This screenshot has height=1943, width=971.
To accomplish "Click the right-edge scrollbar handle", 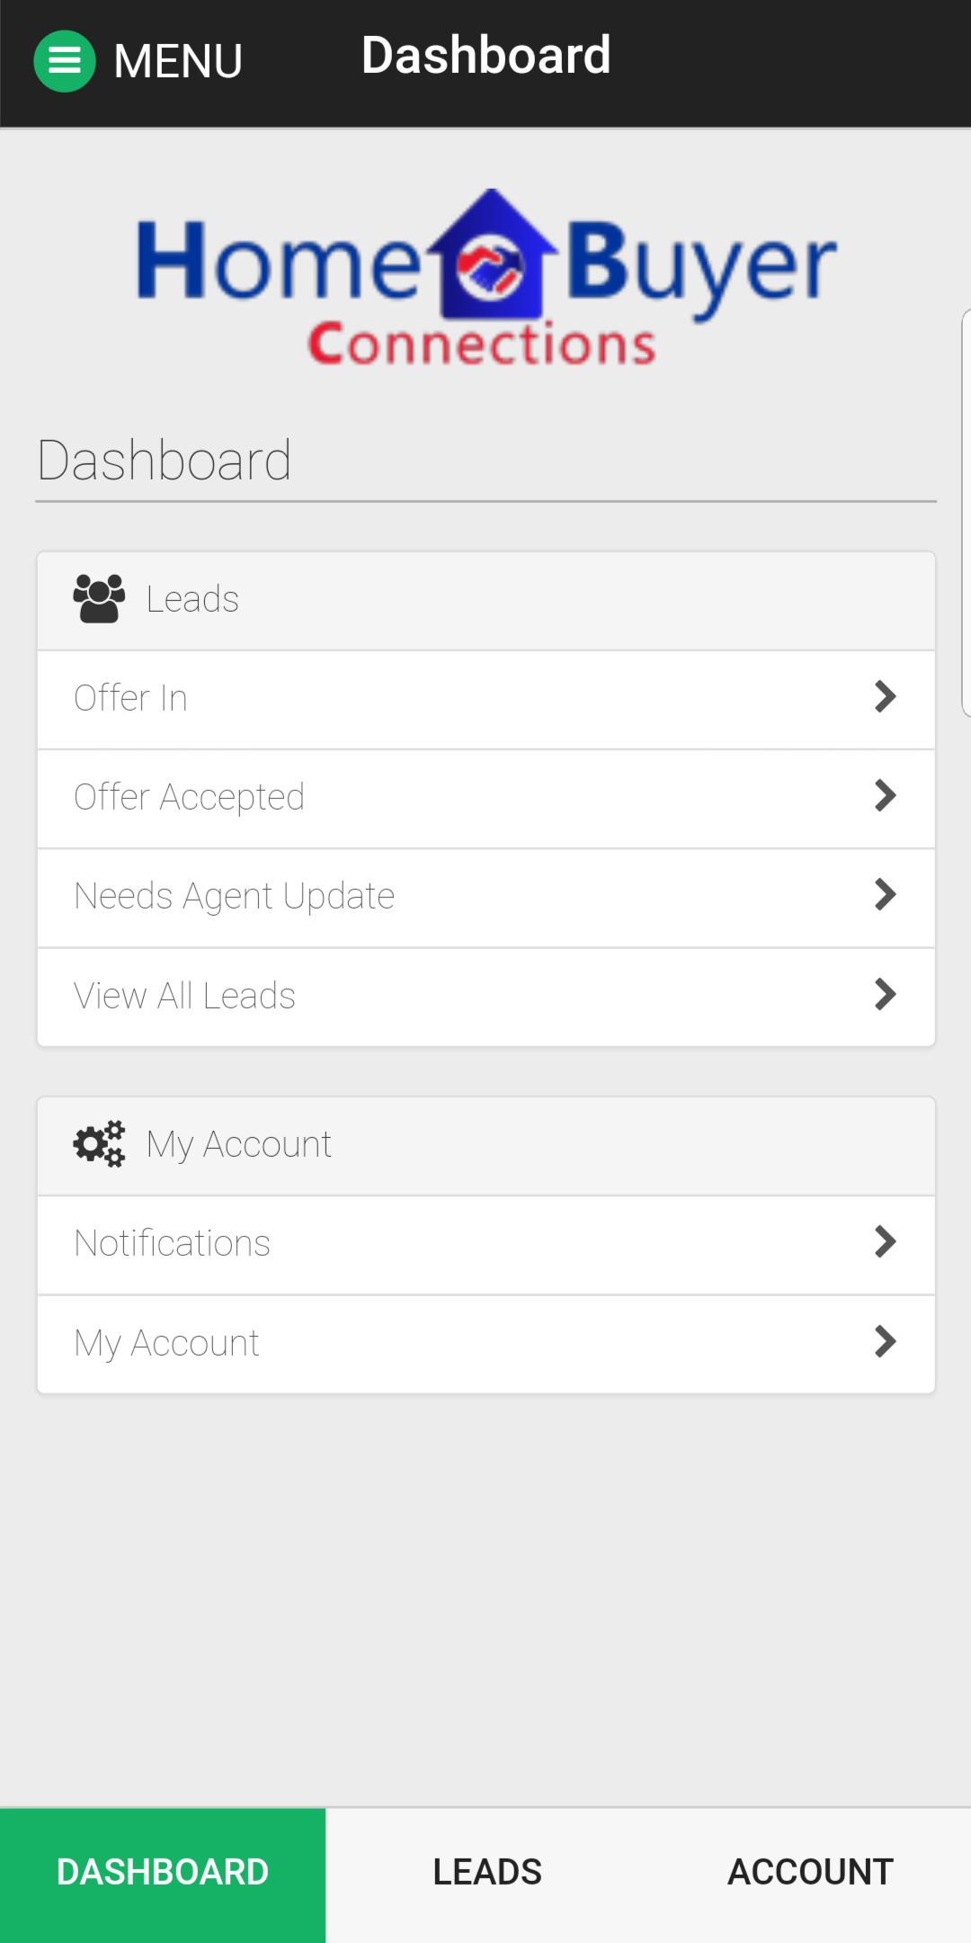I will 966,513.
